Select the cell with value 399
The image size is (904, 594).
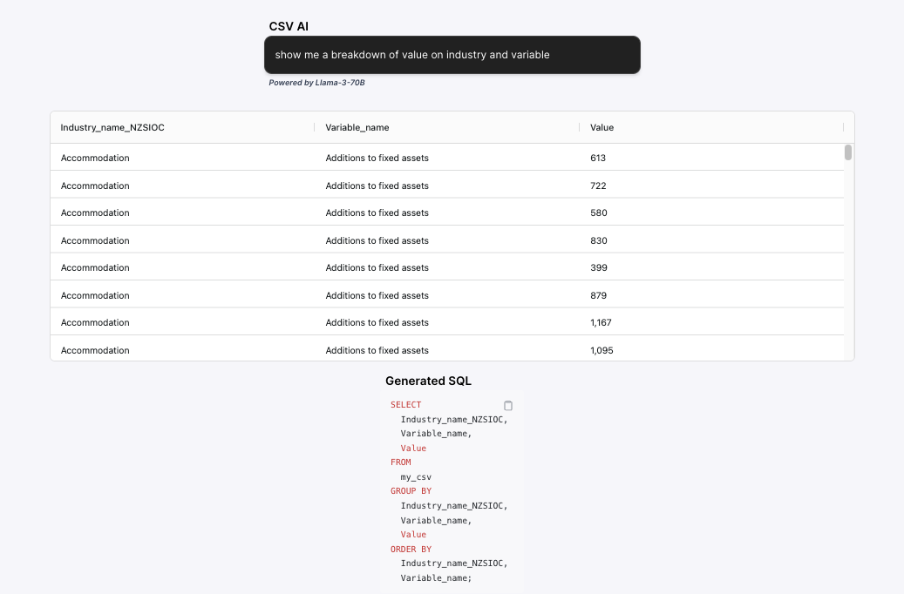[x=598, y=267]
